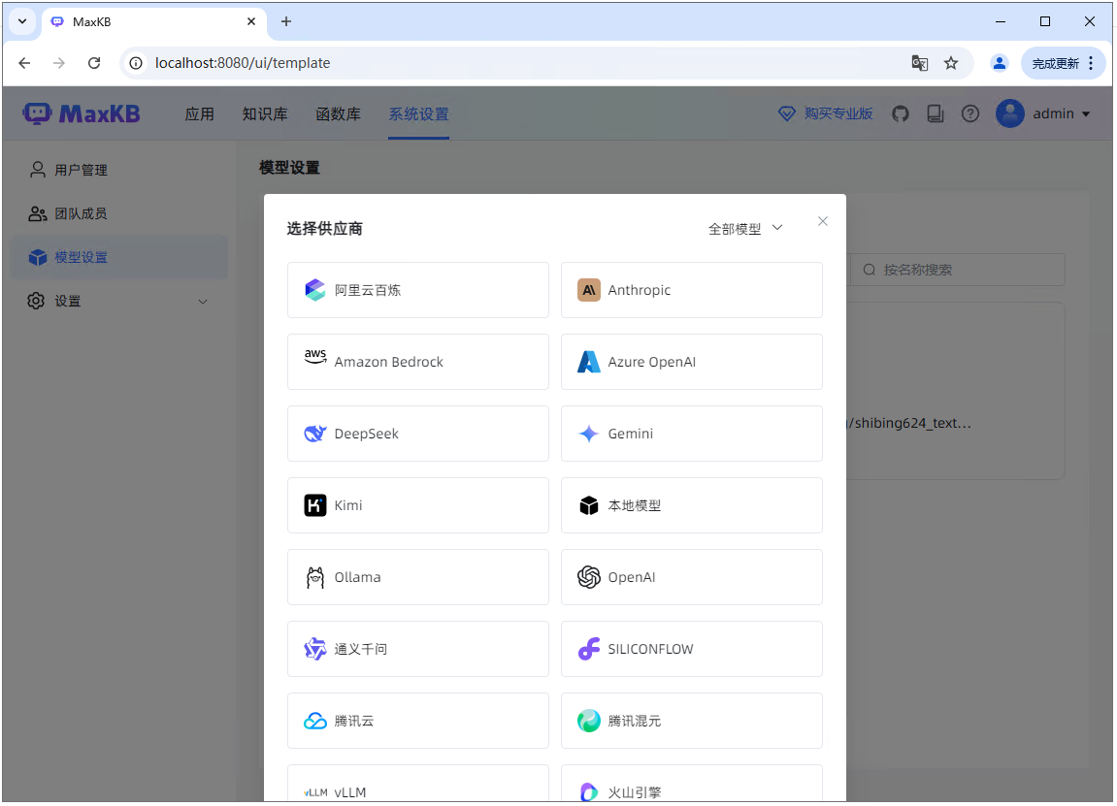Image resolution: width=1117 pixels, height=806 pixels.
Task: Expand the 设置 sidebar section
Action: click(203, 302)
